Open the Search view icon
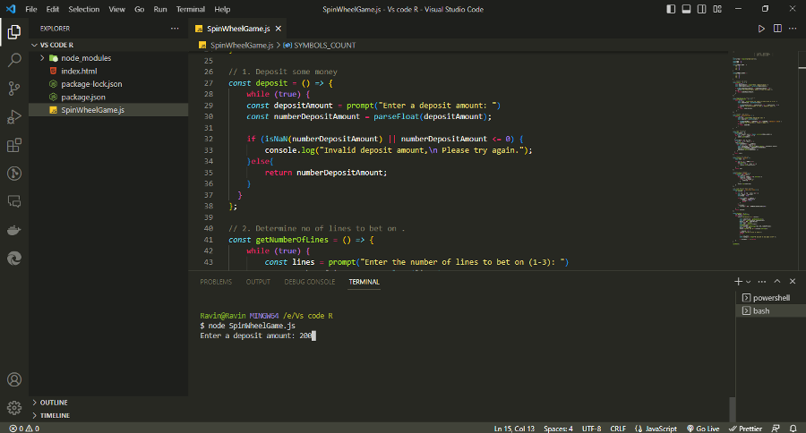The image size is (806, 433). [14, 60]
